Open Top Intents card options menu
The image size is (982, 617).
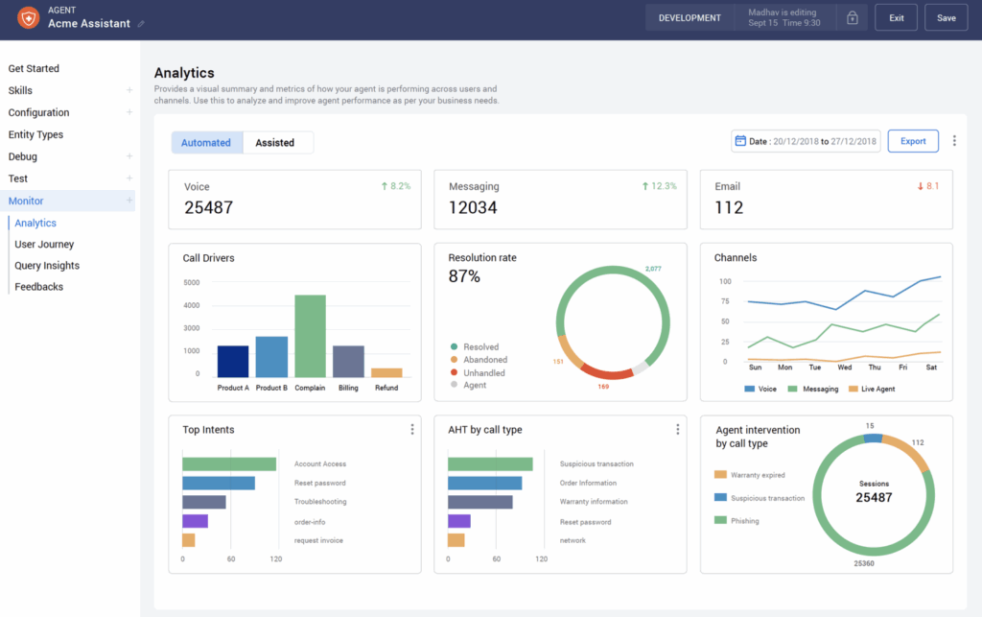click(x=412, y=430)
